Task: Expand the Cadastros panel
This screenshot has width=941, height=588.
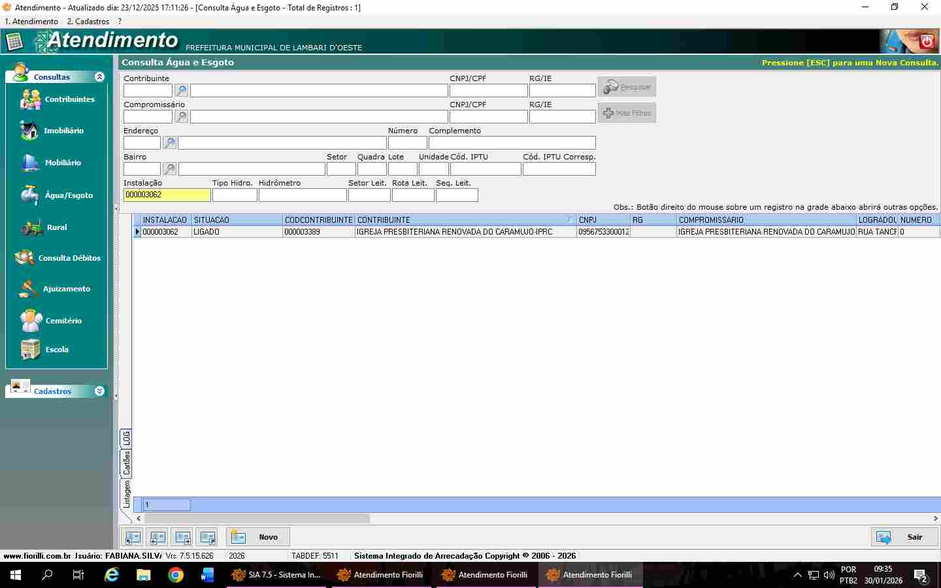Action: pos(99,391)
